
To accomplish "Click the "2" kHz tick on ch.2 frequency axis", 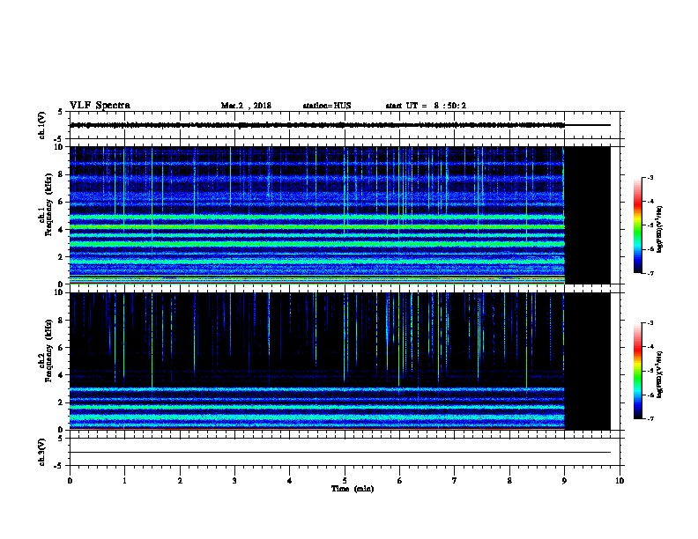I will point(61,402).
